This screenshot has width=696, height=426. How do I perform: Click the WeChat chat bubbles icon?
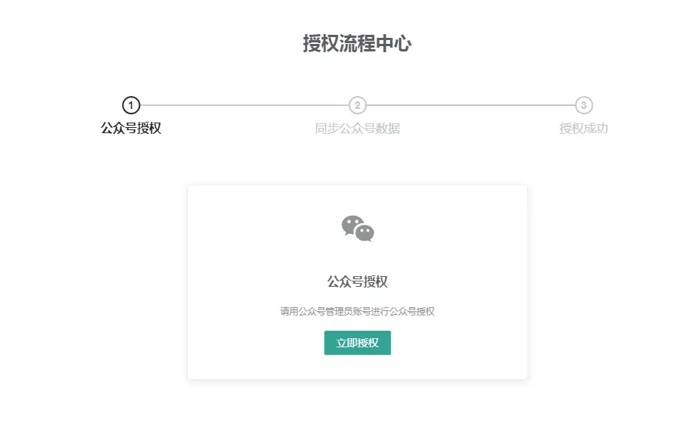click(x=357, y=229)
